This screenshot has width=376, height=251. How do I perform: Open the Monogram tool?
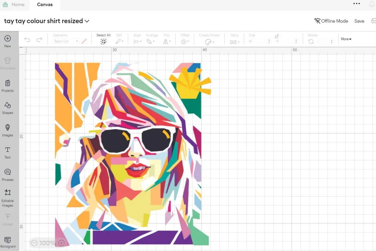tap(7, 242)
